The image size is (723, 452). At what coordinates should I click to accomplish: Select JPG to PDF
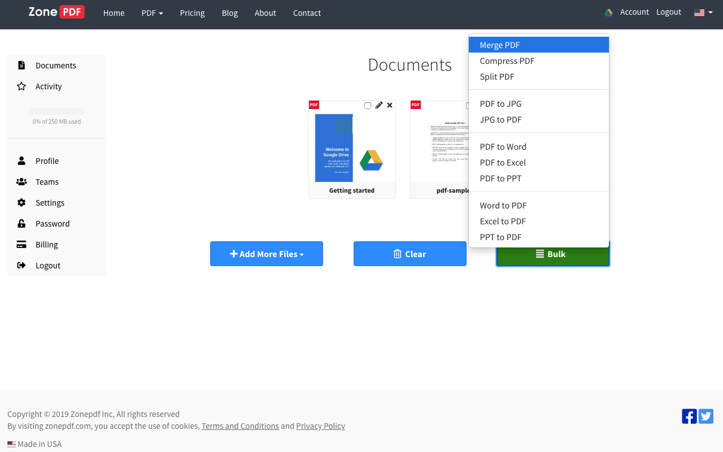(539, 119)
